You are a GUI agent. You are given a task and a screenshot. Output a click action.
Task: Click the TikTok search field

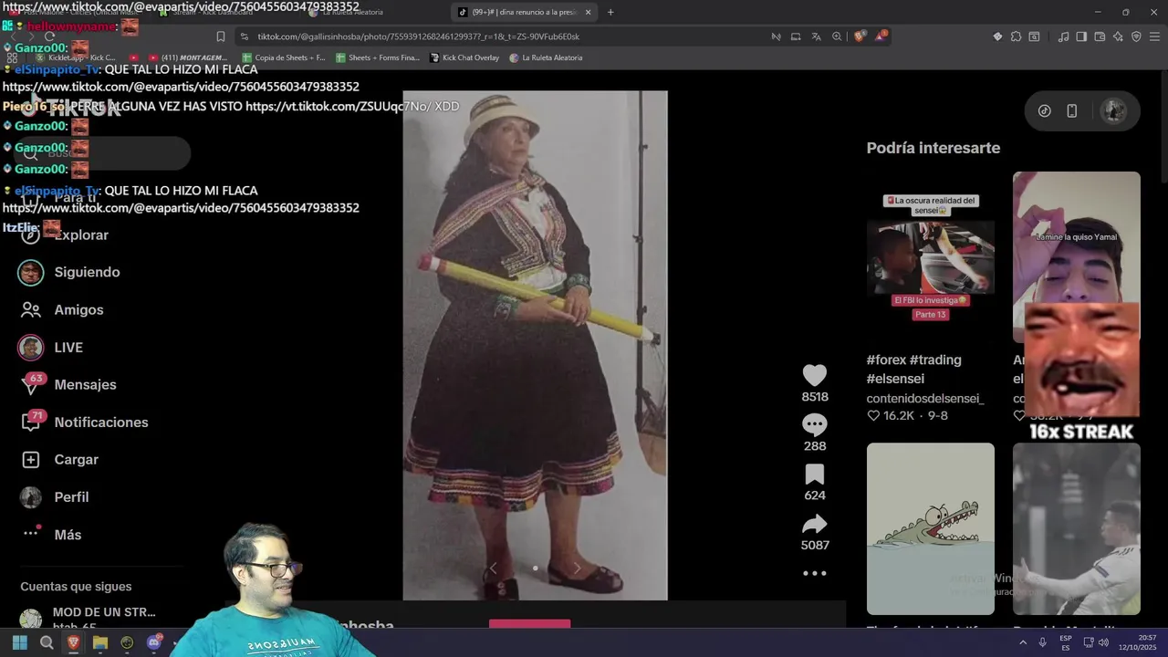(x=102, y=152)
